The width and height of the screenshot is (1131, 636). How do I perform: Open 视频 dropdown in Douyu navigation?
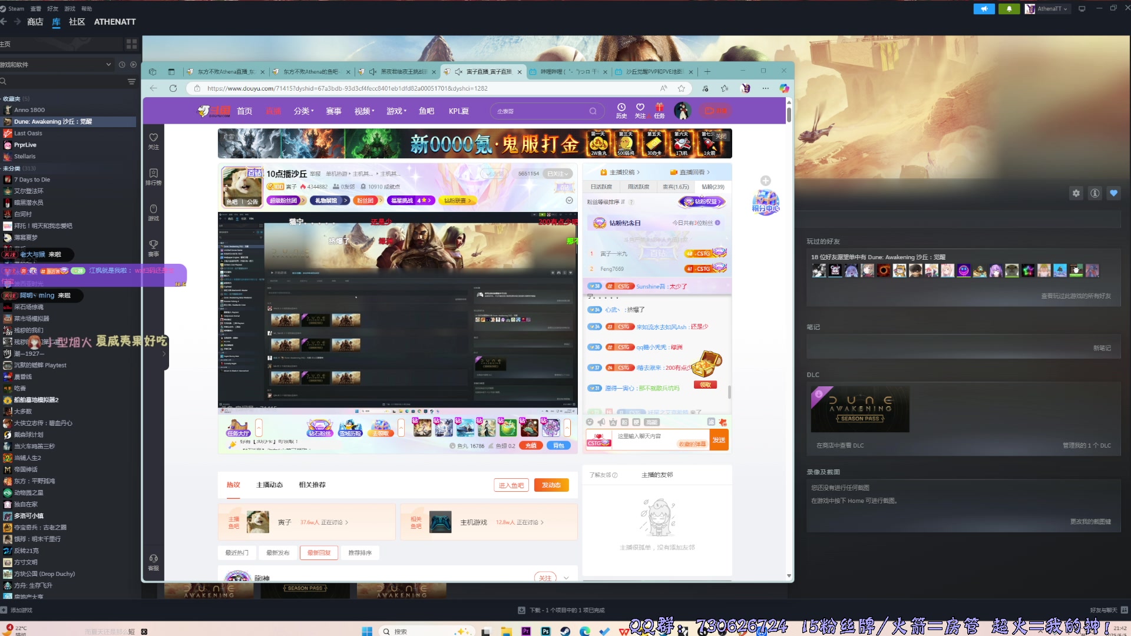pyautogui.click(x=364, y=111)
